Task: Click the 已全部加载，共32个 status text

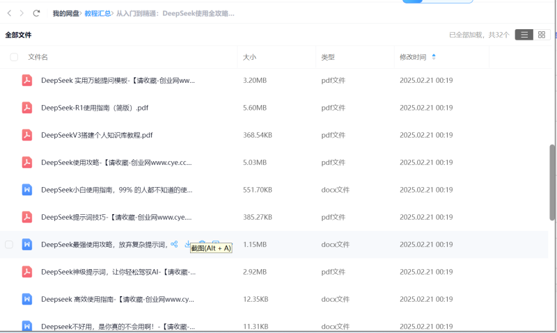Action: [479, 35]
